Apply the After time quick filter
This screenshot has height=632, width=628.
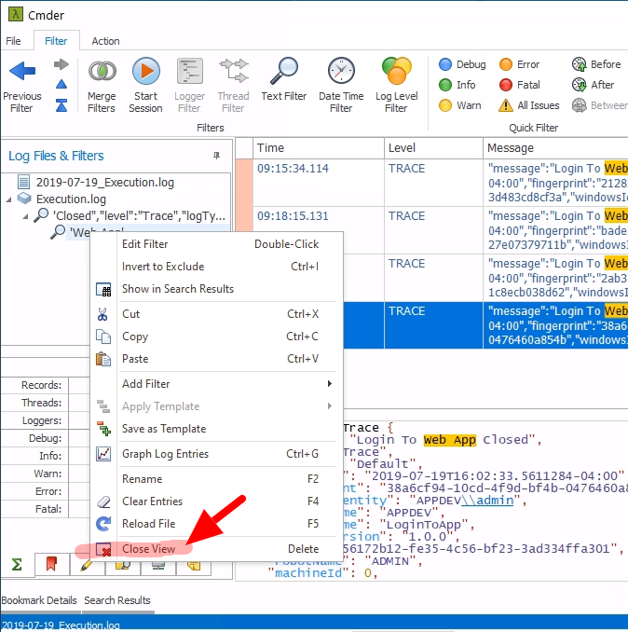(x=593, y=85)
